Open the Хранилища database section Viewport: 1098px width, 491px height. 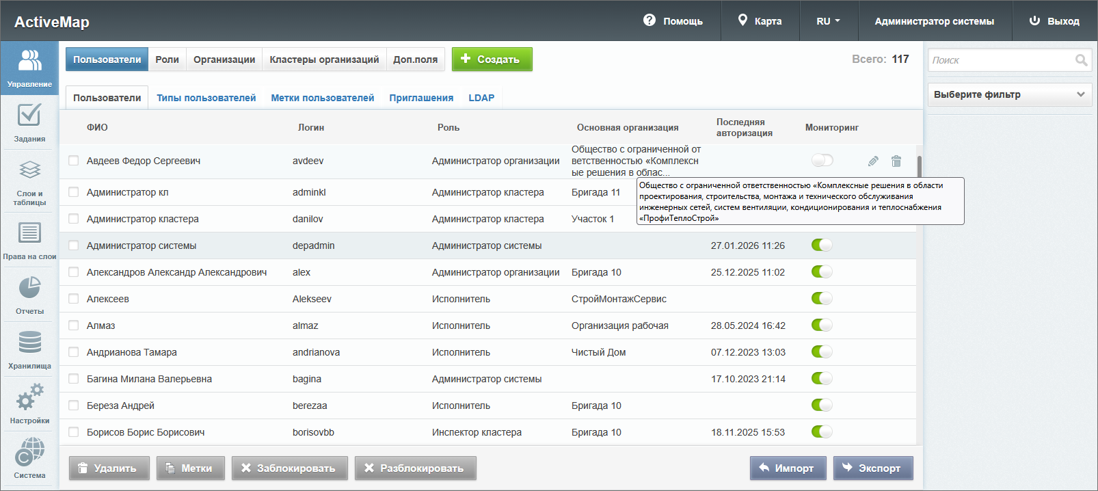(29, 349)
